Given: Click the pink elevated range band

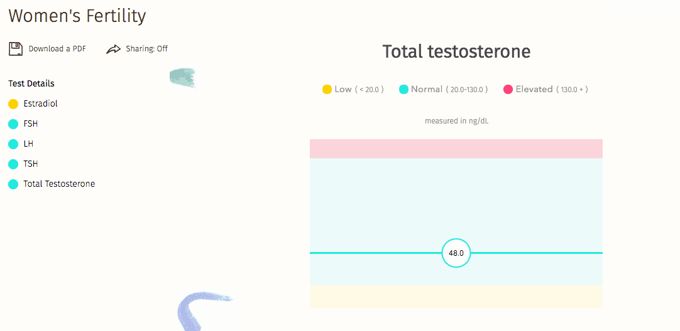Looking at the screenshot, I should tap(456, 149).
